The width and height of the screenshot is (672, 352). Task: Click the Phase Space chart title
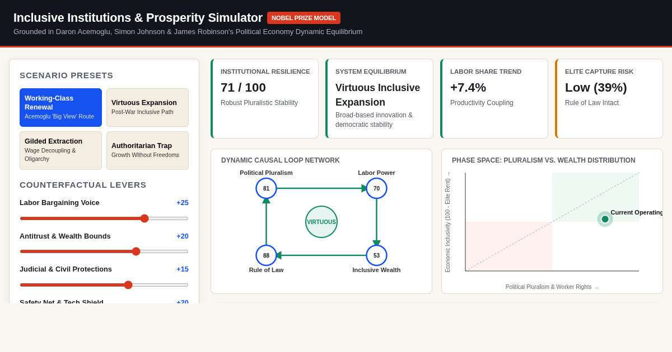coord(544,160)
